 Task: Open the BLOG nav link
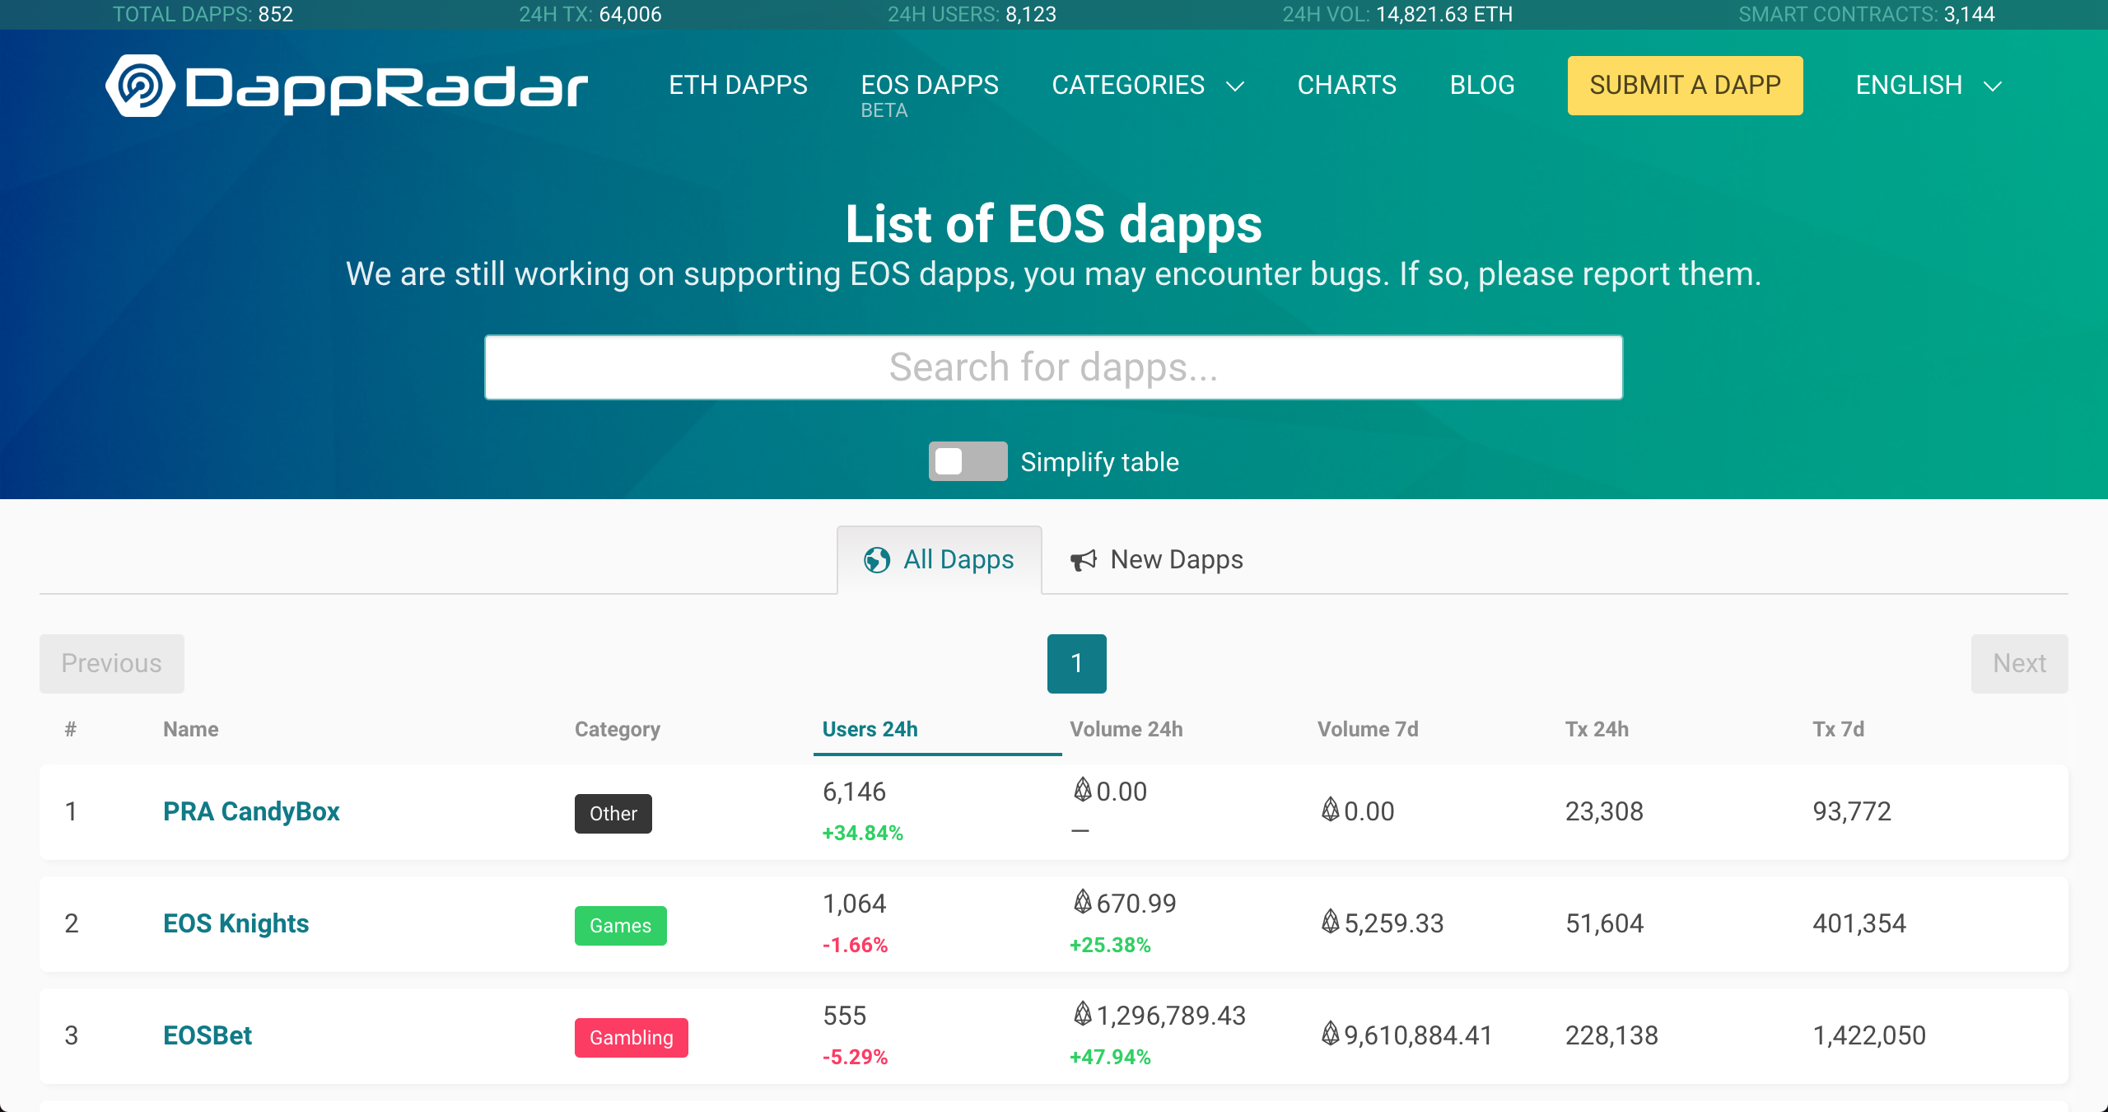click(1482, 86)
